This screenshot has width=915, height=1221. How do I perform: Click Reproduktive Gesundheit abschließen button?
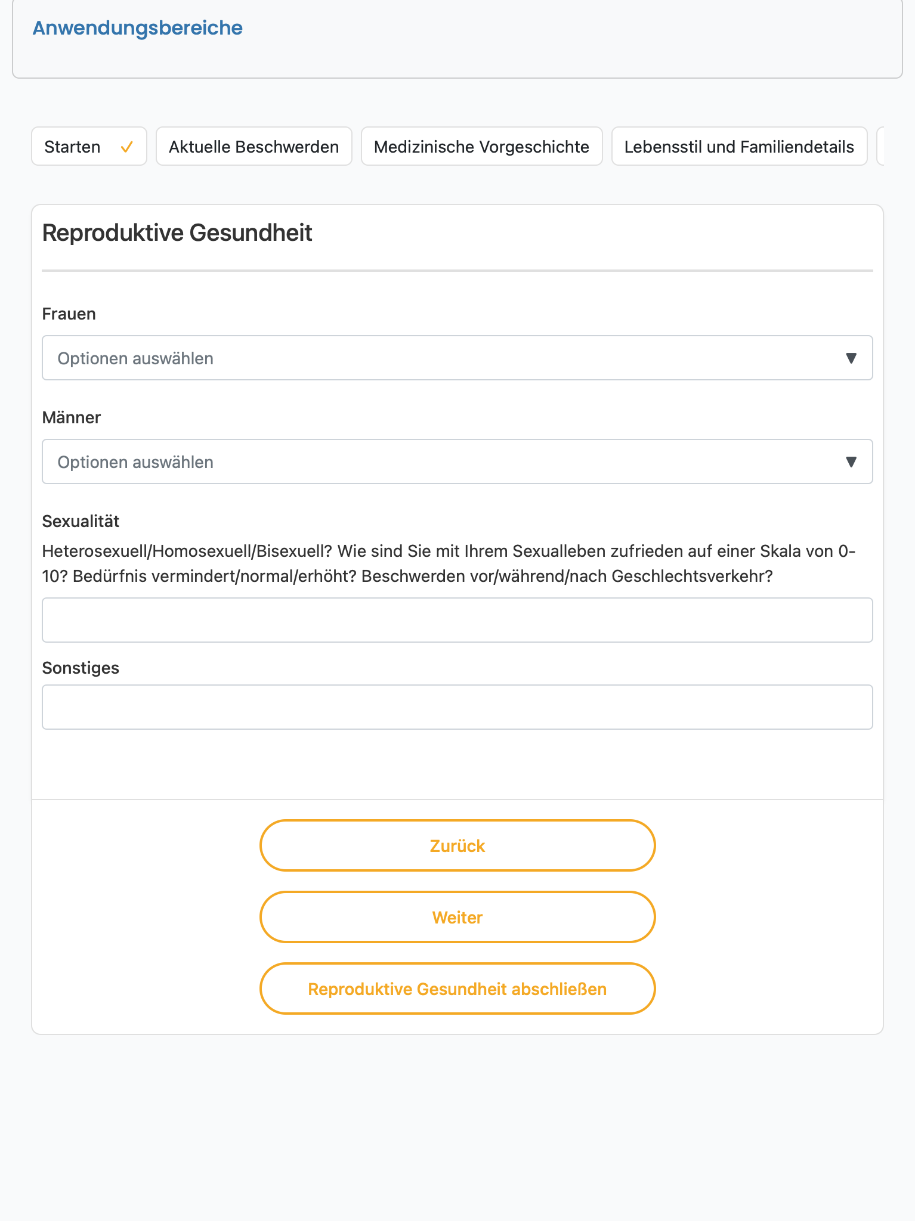(x=457, y=988)
